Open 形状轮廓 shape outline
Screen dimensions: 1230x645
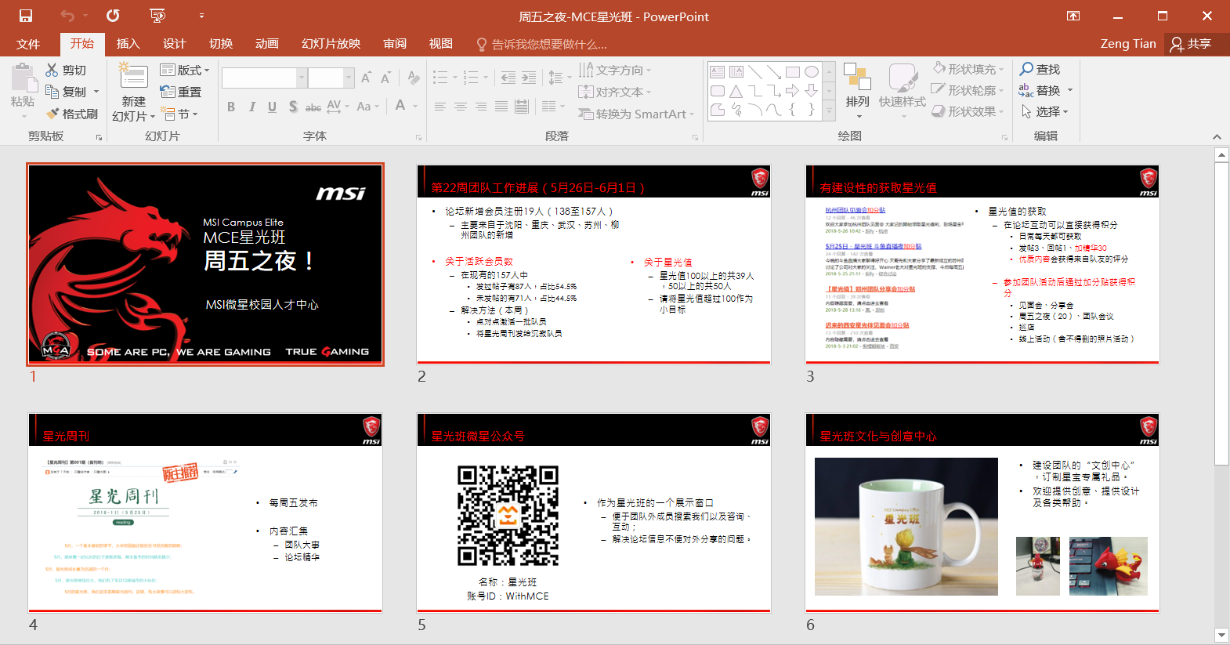968,90
